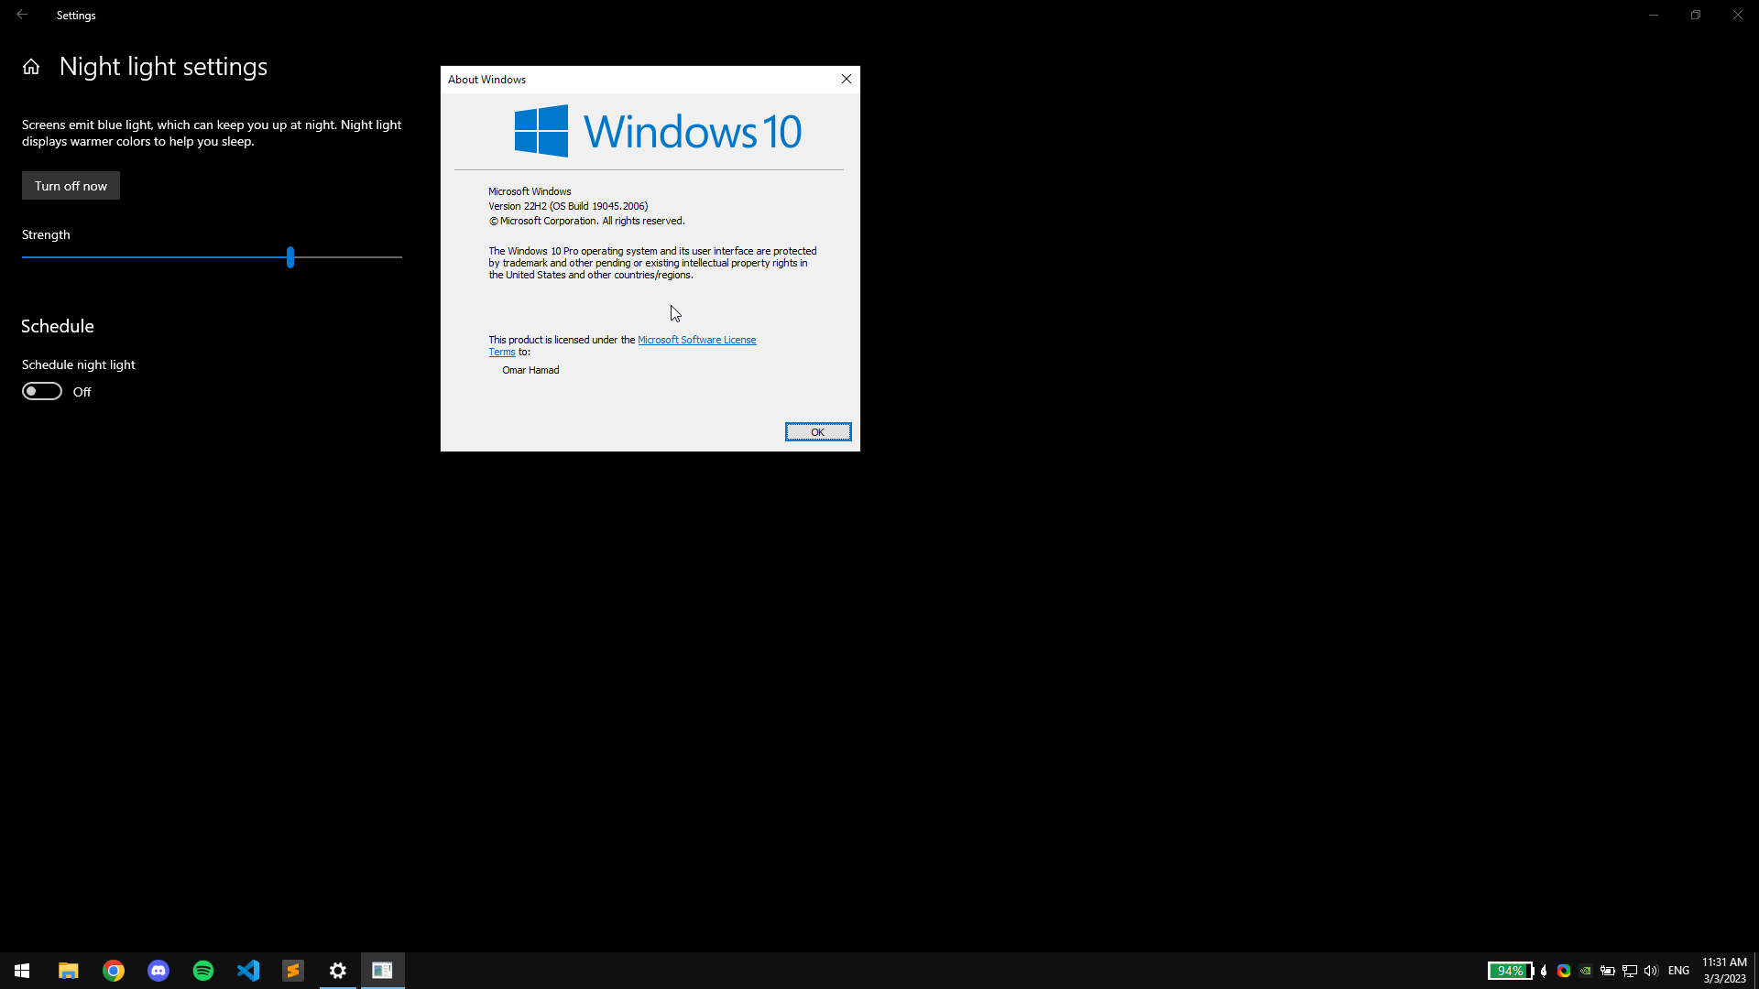Click the Night light settings heading
The width and height of the screenshot is (1759, 989).
(x=164, y=67)
